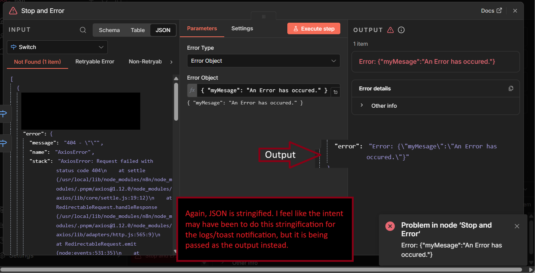Open the Error Type dropdown

[x=264, y=61]
